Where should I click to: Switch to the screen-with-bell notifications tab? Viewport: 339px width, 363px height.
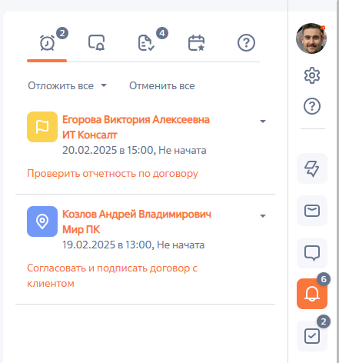click(x=97, y=42)
